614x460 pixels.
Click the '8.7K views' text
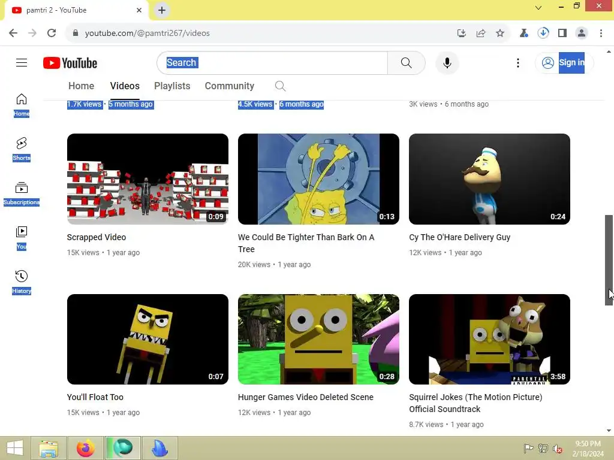(x=426, y=425)
